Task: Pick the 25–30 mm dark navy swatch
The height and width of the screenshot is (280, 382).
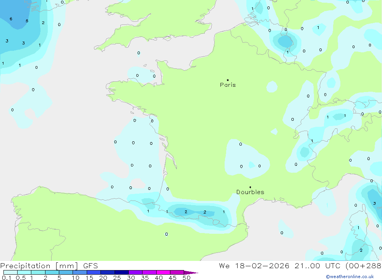Action: coord(121,272)
